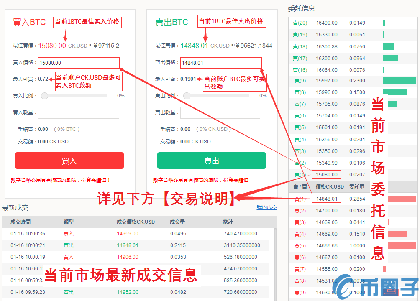Click the latest trades list scrollbar

point(275,259)
